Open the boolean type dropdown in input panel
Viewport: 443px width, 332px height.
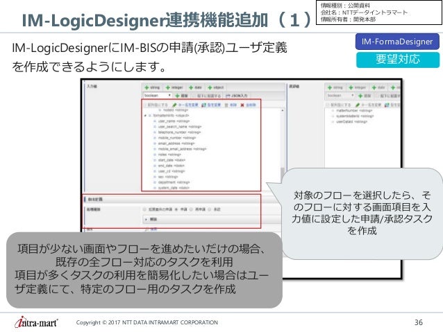click(158, 96)
